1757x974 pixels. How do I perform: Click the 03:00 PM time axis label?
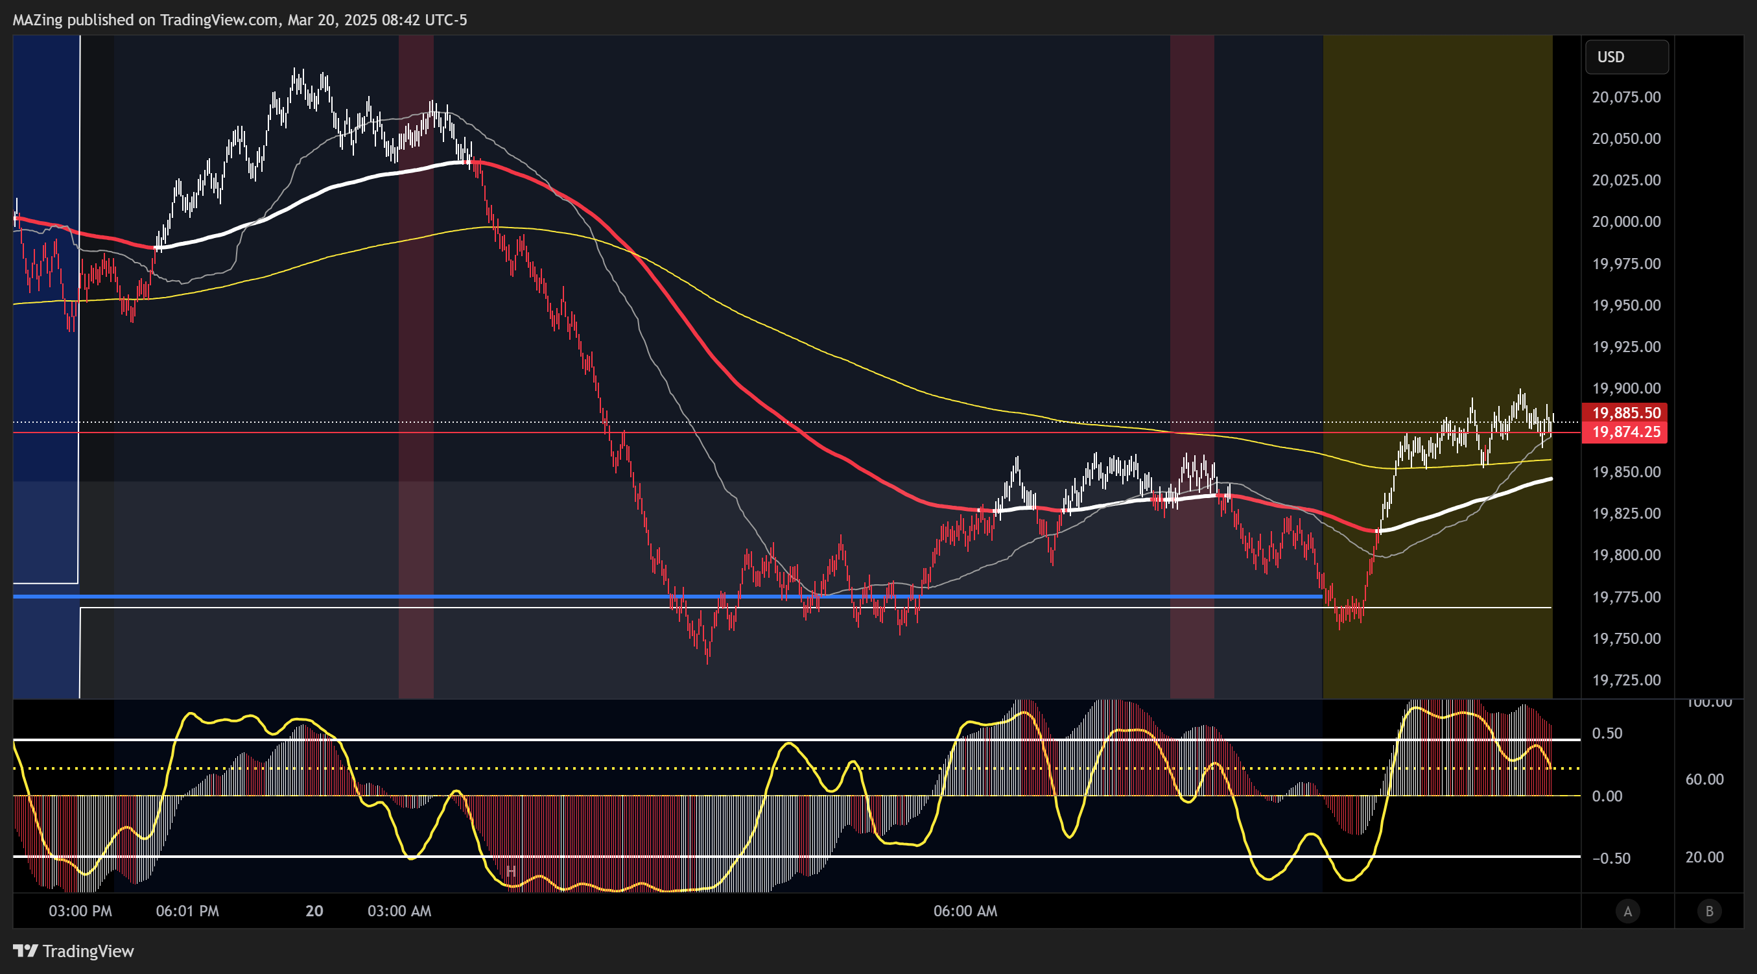[x=80, y=911]
